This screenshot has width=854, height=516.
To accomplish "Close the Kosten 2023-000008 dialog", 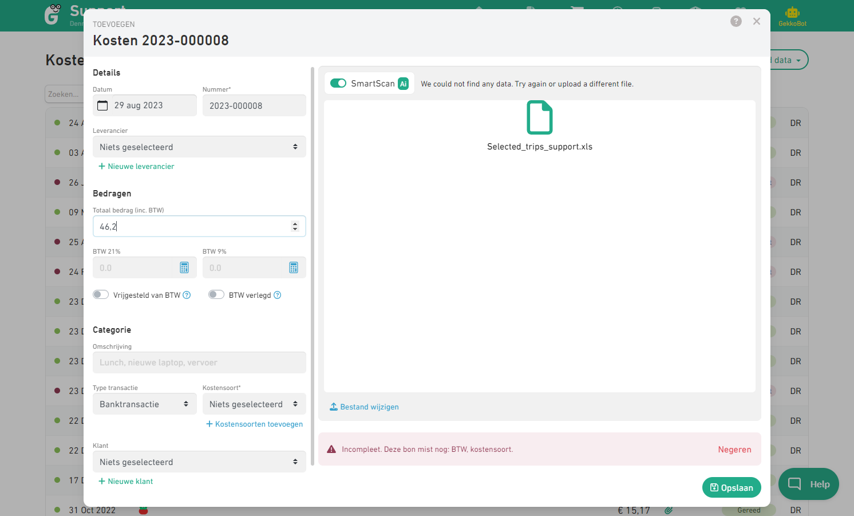I will 757,21.
